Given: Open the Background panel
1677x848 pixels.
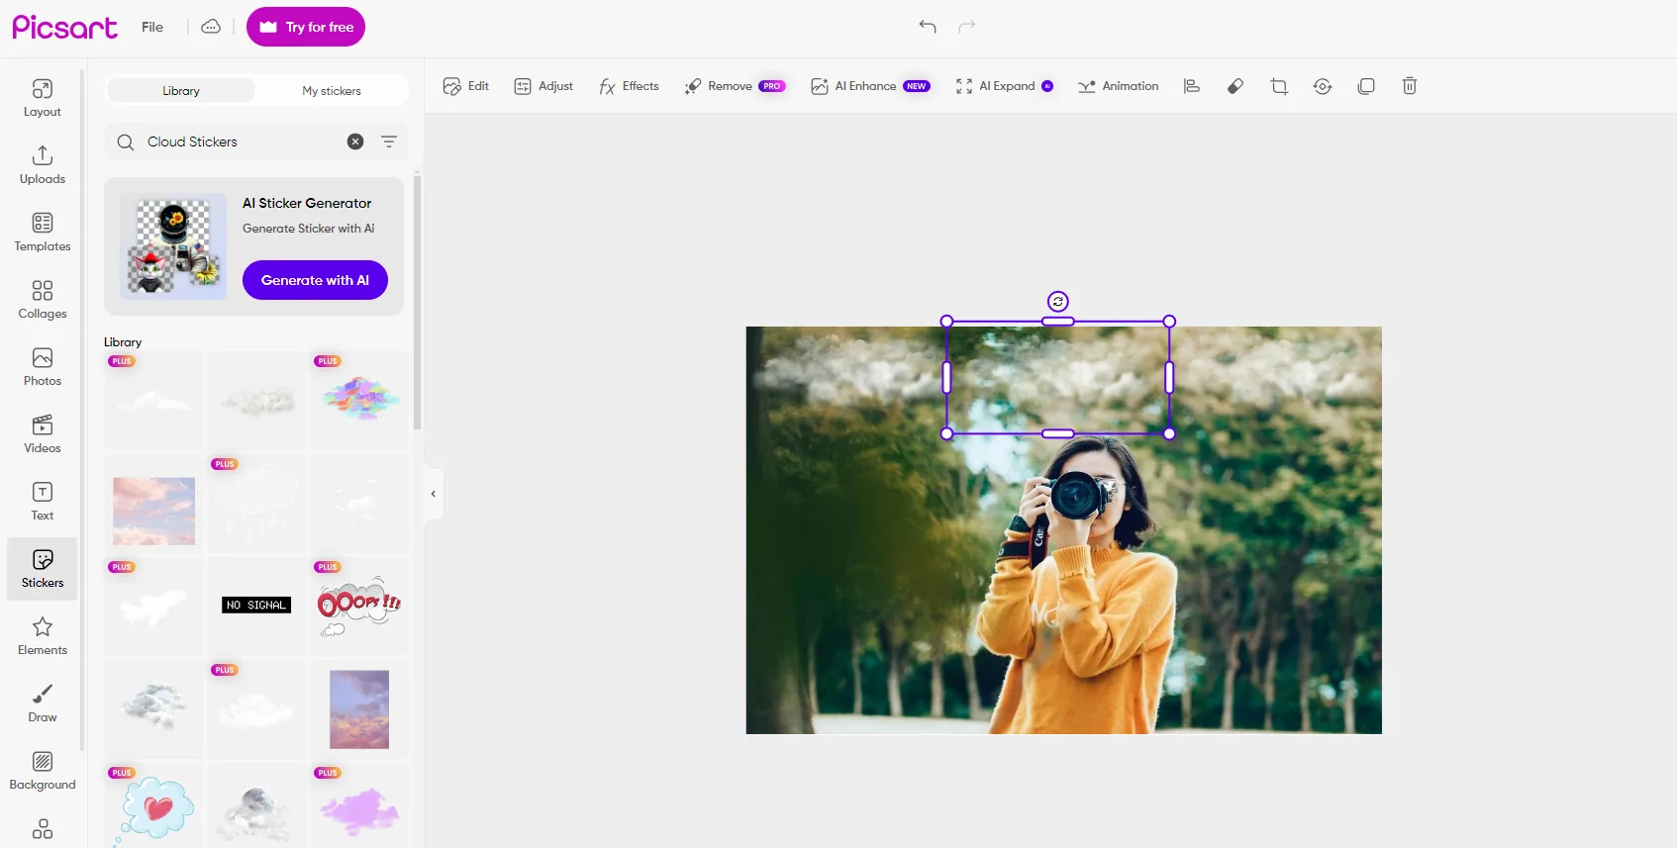Looking at the screenshot, I should [43, 771].
